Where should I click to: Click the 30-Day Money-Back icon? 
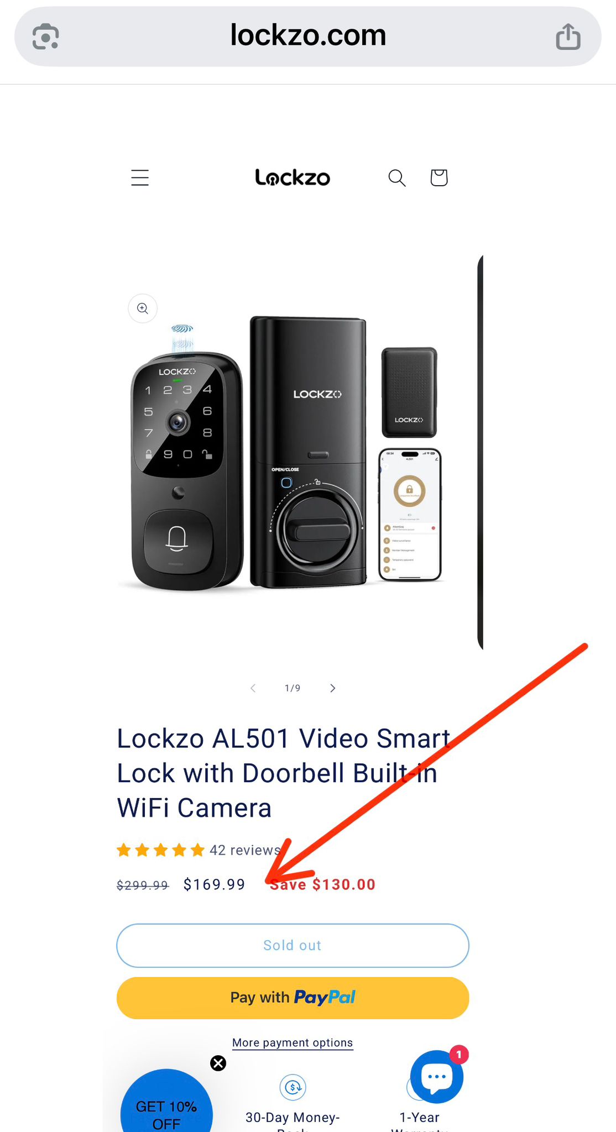(x=293, y=1087)
